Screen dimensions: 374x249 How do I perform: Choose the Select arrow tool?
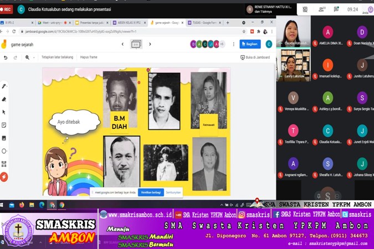[4, 112]
